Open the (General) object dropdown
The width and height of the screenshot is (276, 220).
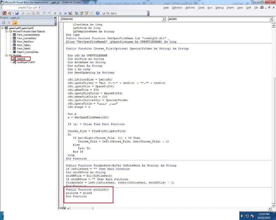pos(164,19)
